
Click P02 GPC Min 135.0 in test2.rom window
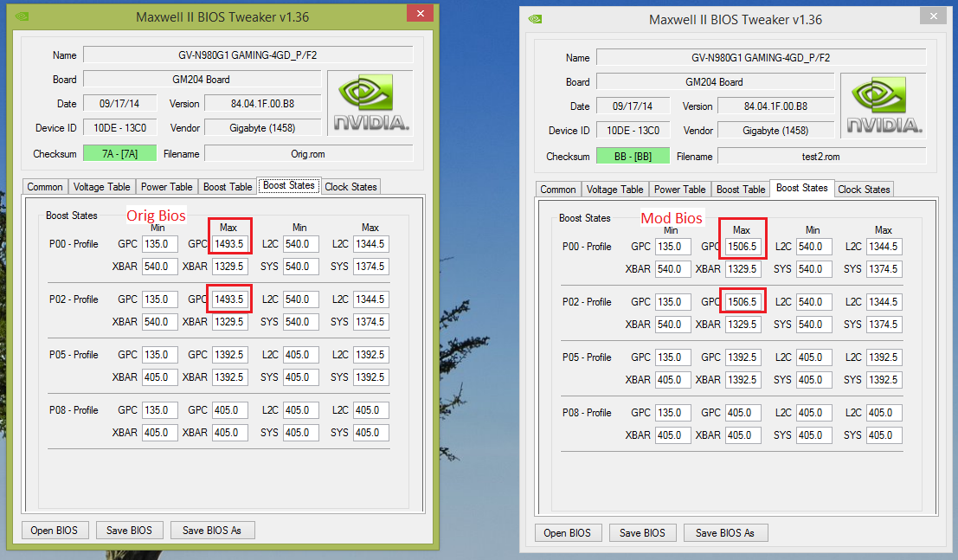[672, 302]
